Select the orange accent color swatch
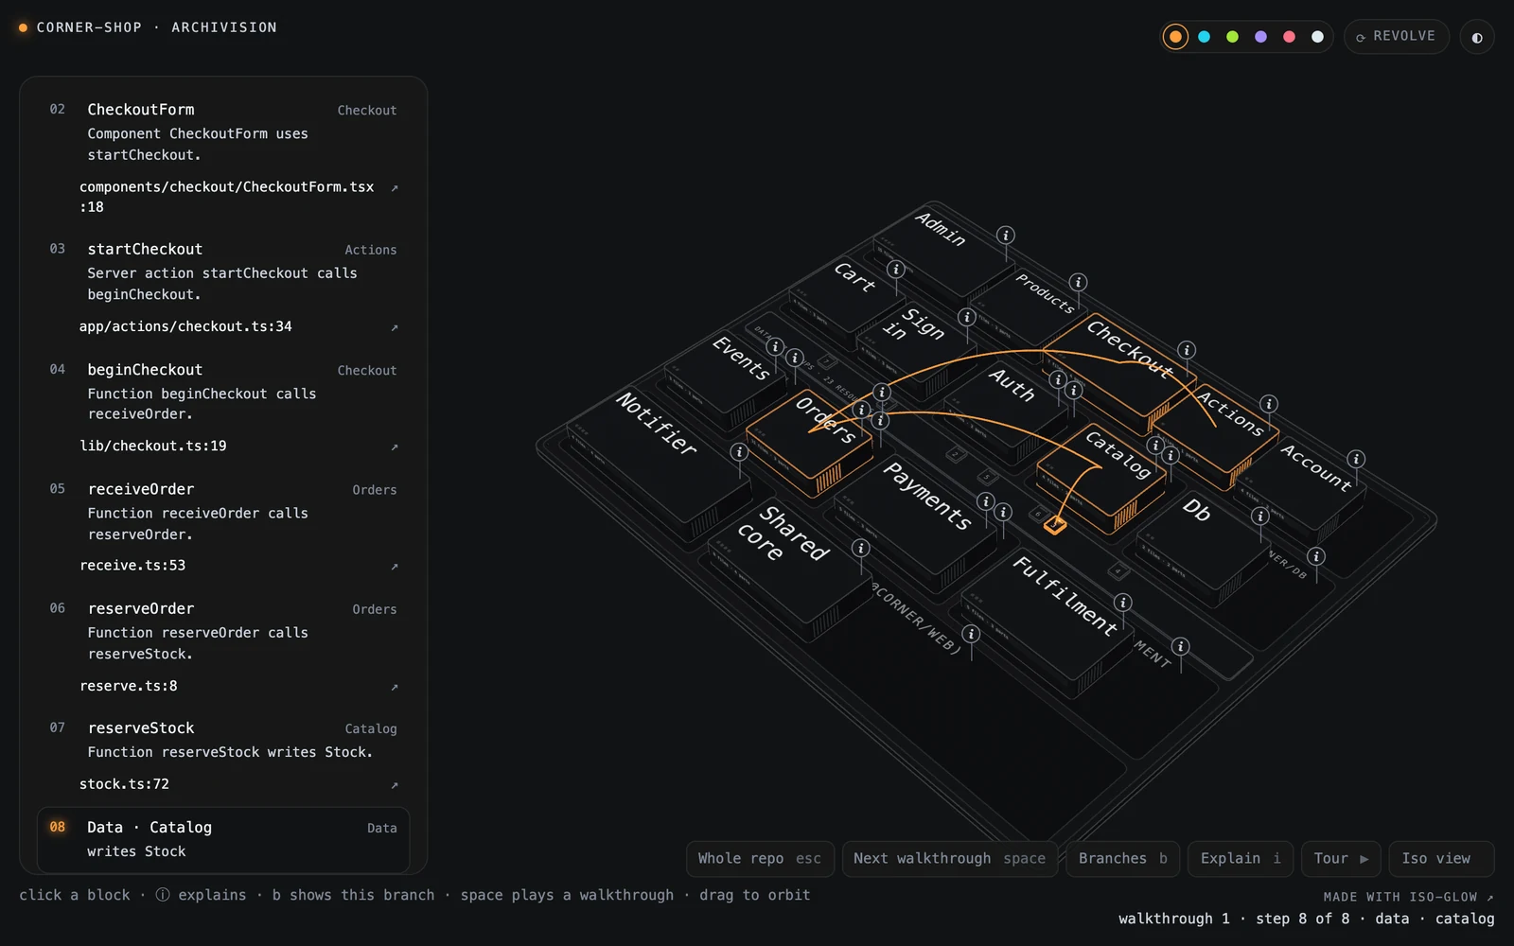This screenshot has height=946, width=1514. 1175,37
